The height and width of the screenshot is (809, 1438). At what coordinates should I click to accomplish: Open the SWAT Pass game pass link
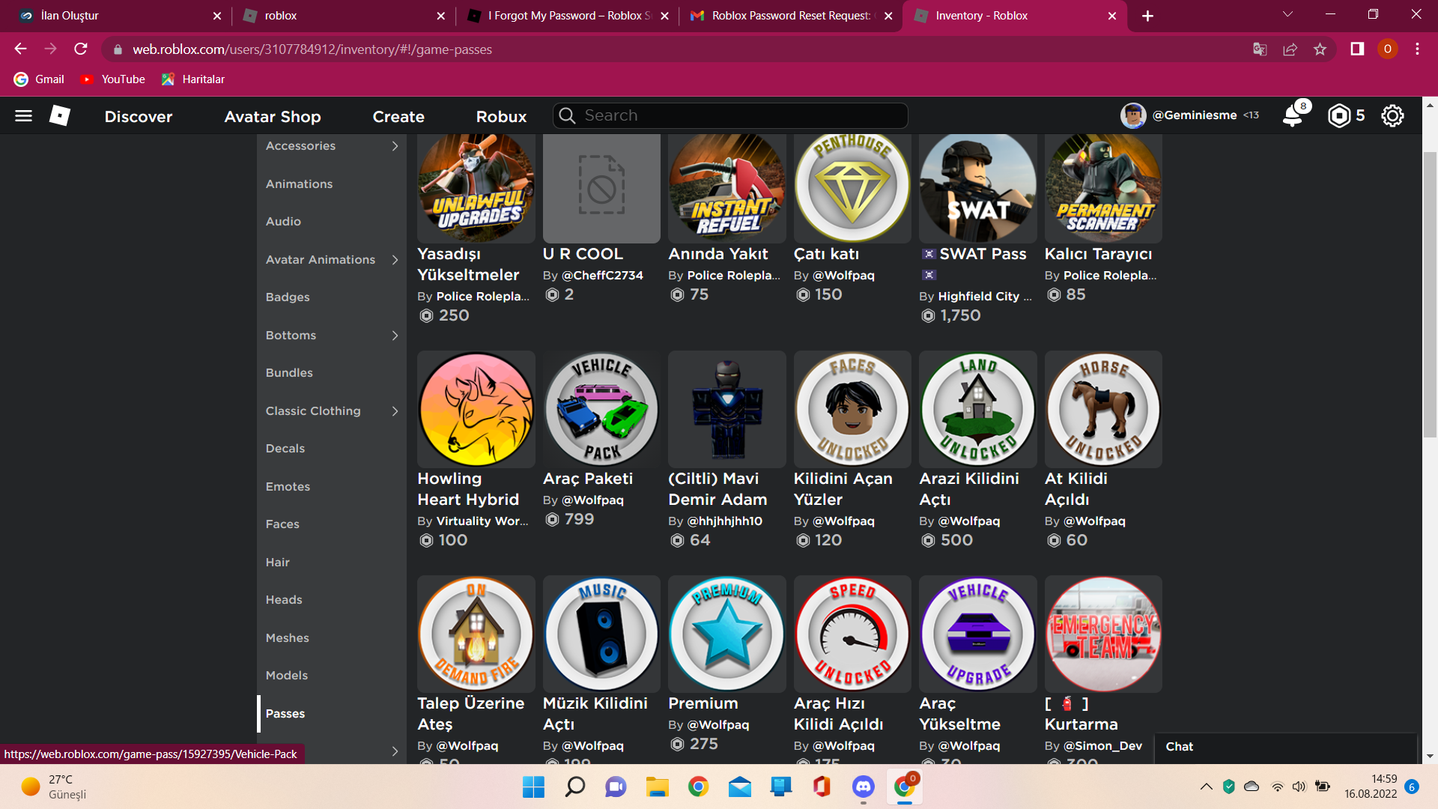point(982,254)
